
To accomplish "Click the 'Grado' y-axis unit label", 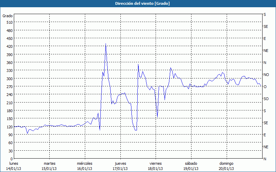I will coord(8,16).
